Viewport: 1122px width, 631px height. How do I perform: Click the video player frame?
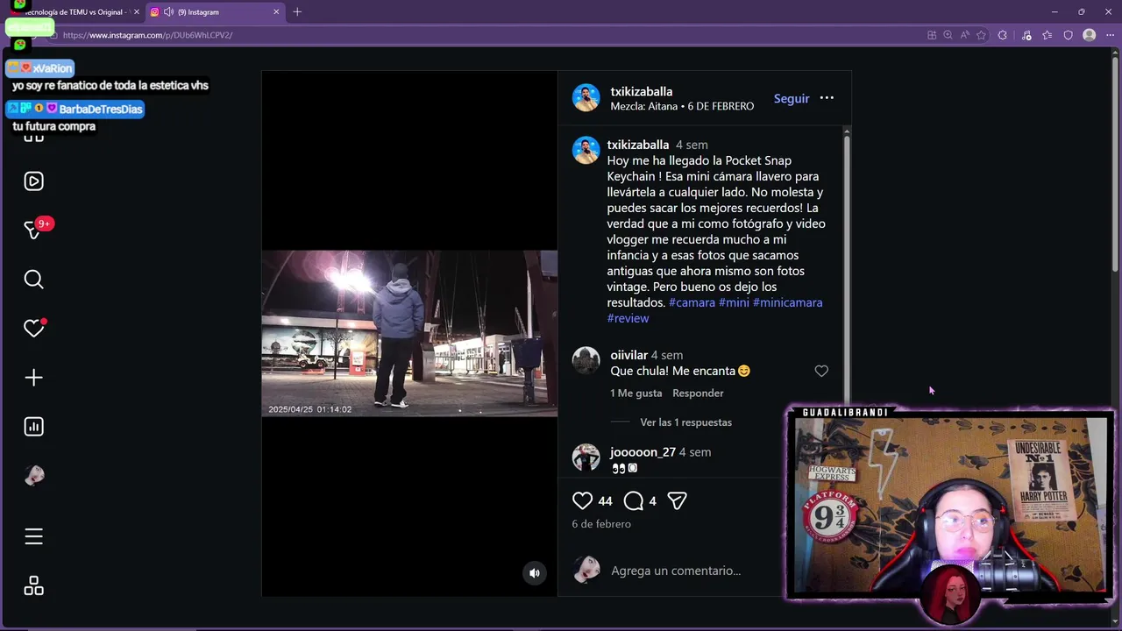coord(409,333)
